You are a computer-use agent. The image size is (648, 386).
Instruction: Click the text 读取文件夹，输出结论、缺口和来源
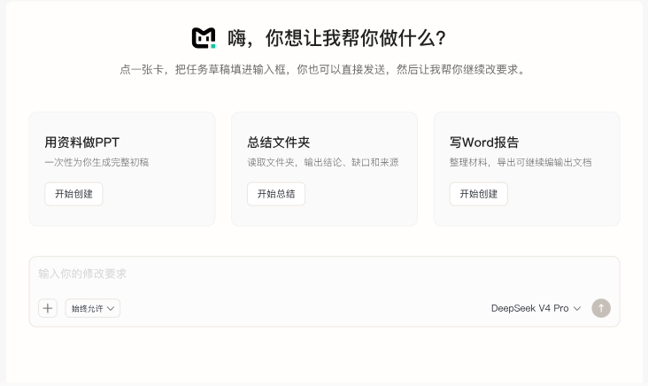[x=323, y=162]
